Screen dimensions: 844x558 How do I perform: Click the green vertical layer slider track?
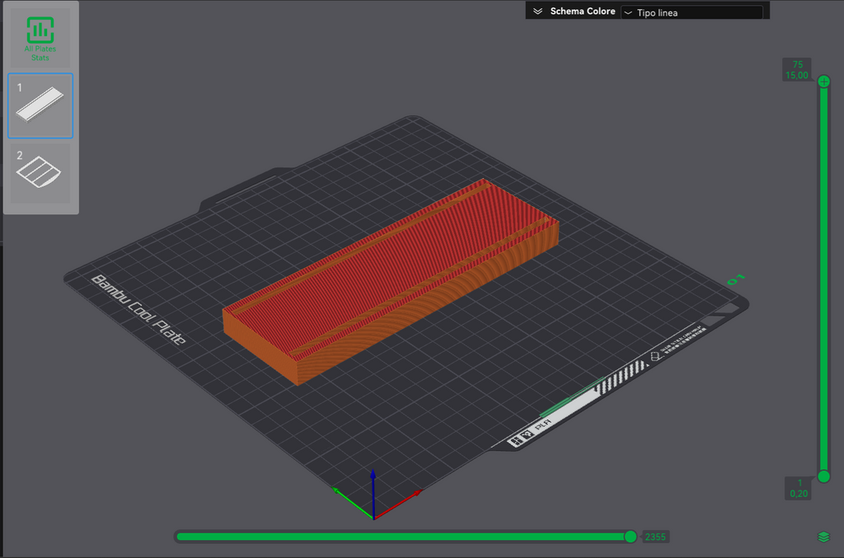point(823,279)
